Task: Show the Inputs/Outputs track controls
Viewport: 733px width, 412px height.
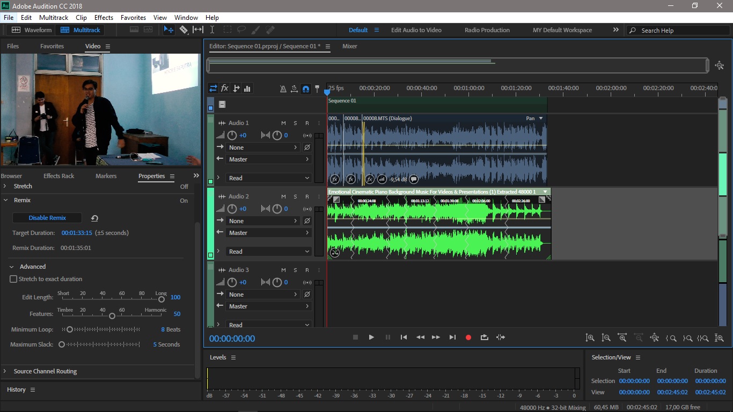Action: 213,89
